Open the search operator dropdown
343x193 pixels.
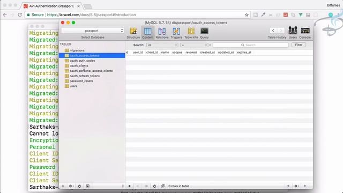tap(194, 45)
